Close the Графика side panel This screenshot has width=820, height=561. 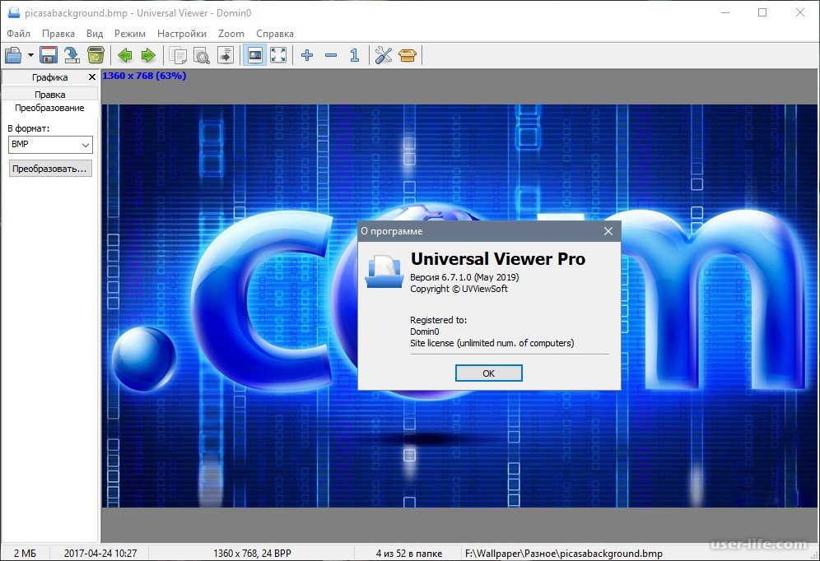click(x=92, y=77)
